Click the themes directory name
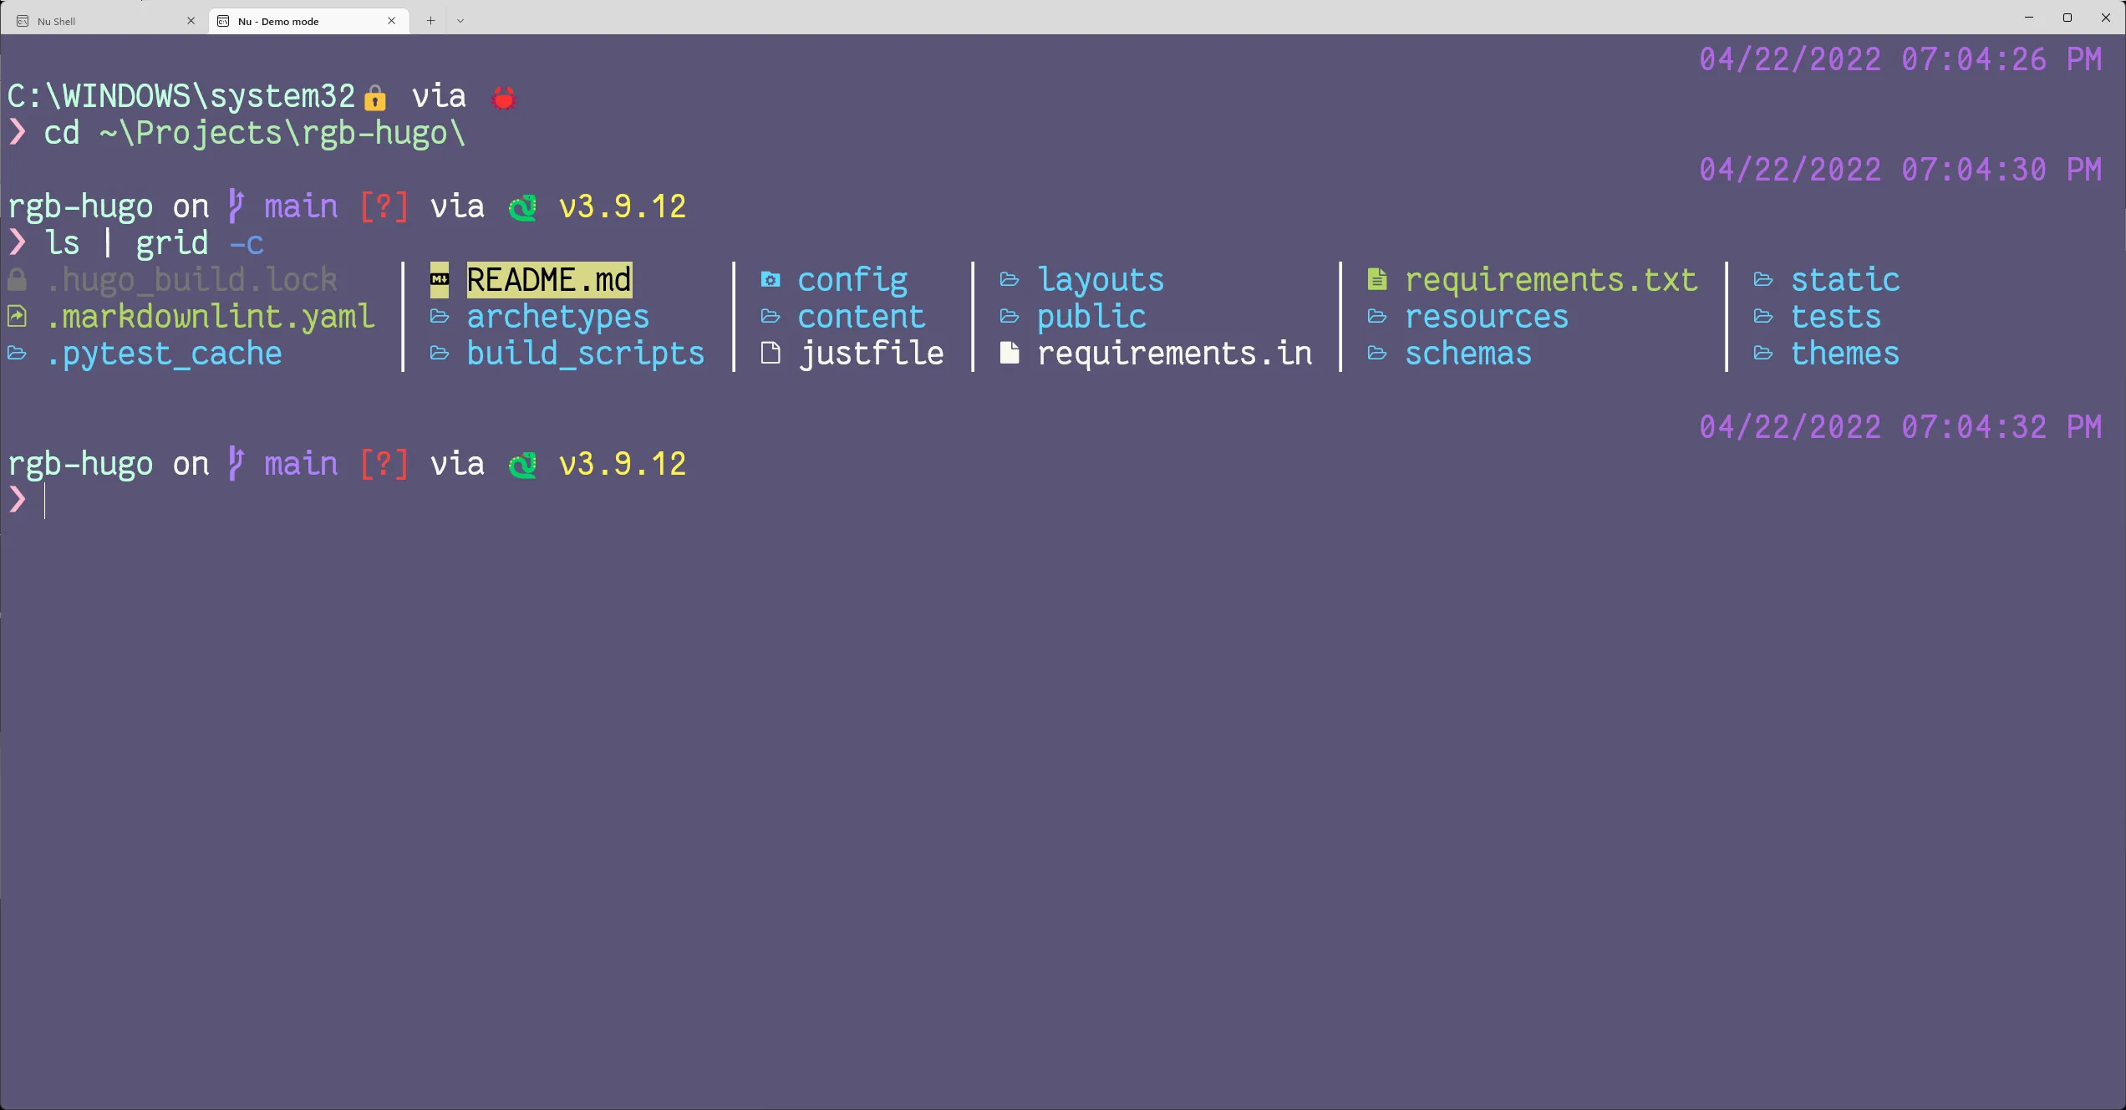Screen dimensions: 2126x1110 pyautogui.click(x=1845, y=354)
